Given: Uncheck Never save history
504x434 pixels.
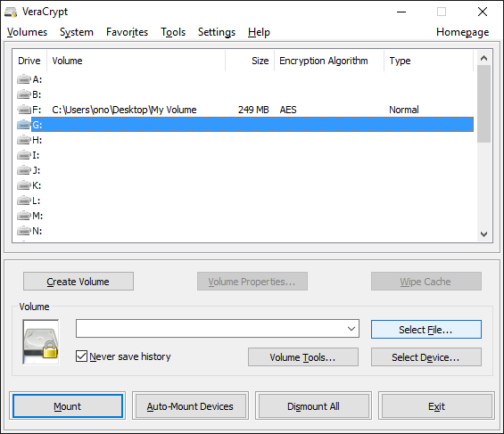Looking at the screenshot, I should point(81,356).
